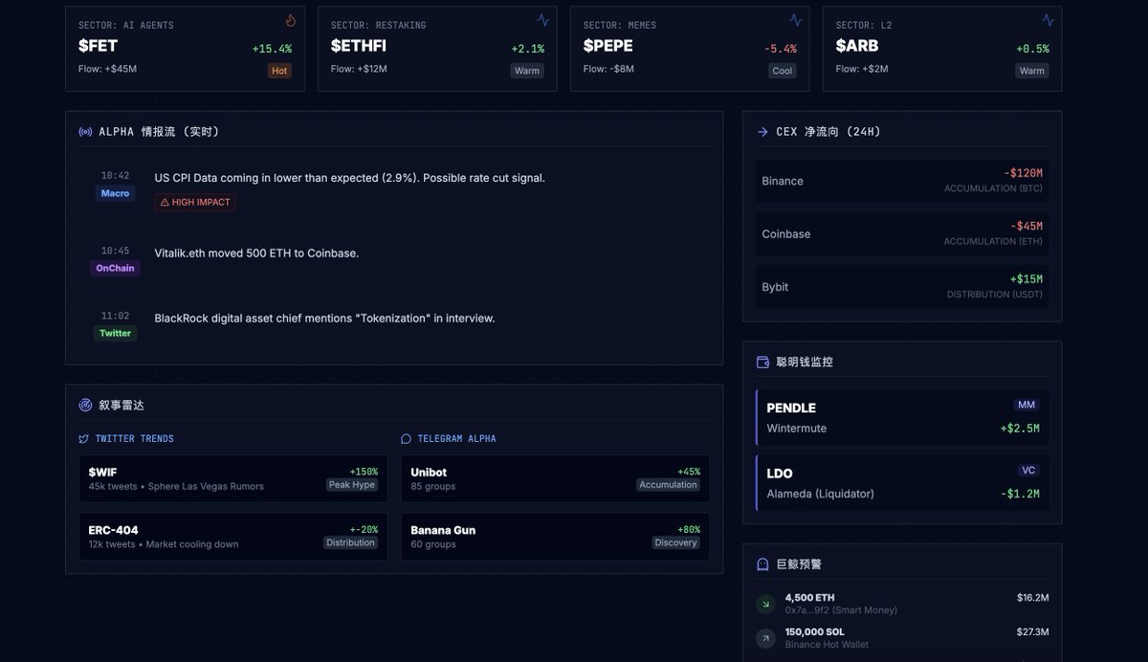Click the TWITTER TRENDS section heading
This screenshot has height=662, width=1148.
point(135,439)
